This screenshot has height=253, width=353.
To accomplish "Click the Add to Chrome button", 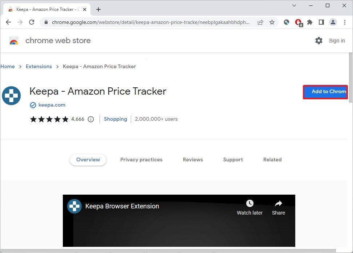I will click(325, 92).
